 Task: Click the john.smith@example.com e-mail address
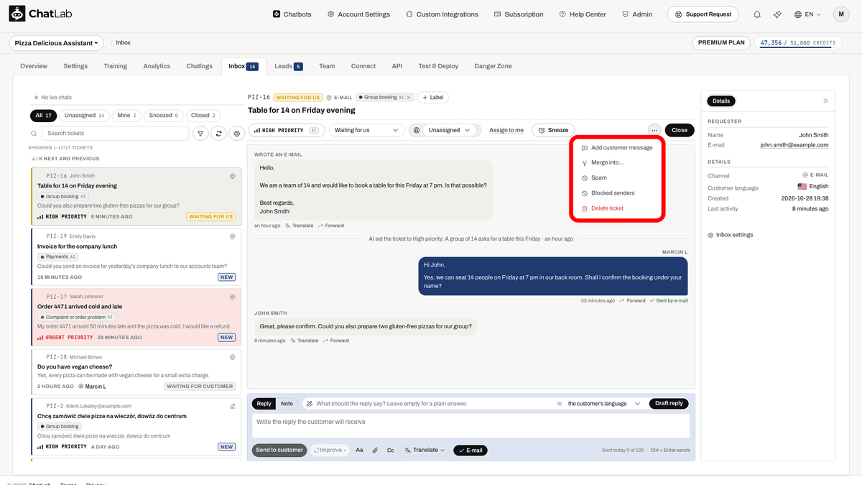794,145
